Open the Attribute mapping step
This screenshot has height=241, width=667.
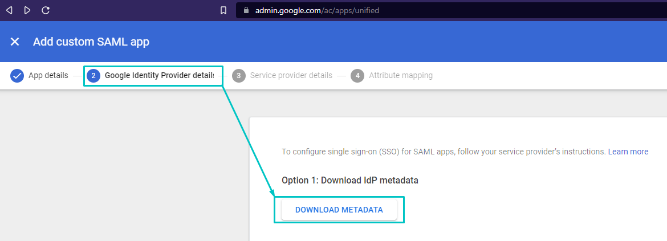point(400,75)
